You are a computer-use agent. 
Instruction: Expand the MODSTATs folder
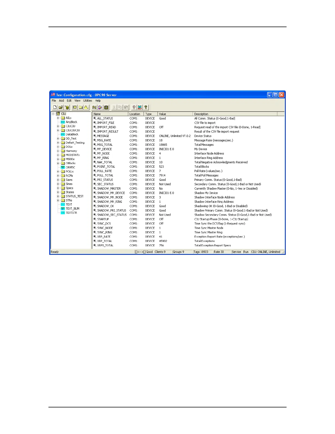58,155
